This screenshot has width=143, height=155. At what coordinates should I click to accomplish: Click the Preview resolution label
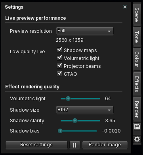coord(31,31)
